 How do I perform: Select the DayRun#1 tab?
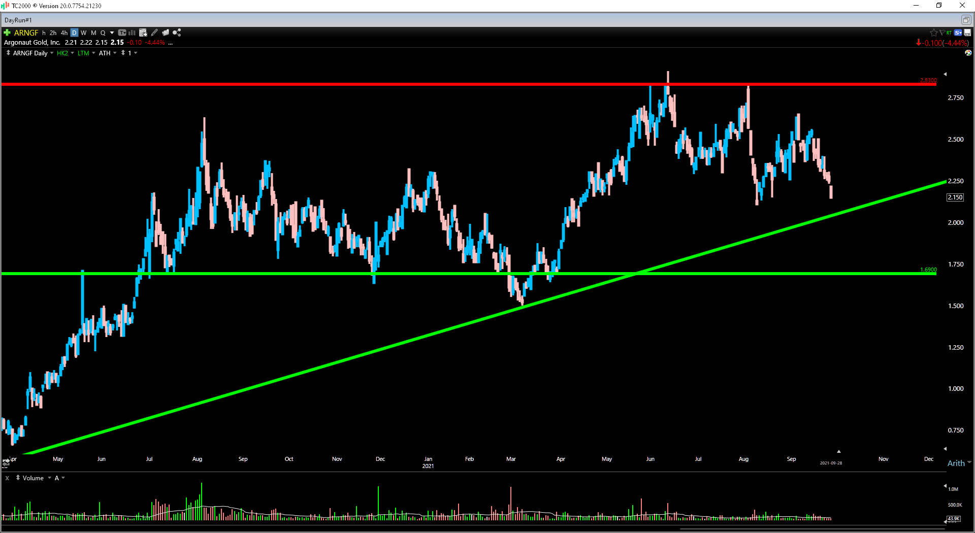pos(18,20)
